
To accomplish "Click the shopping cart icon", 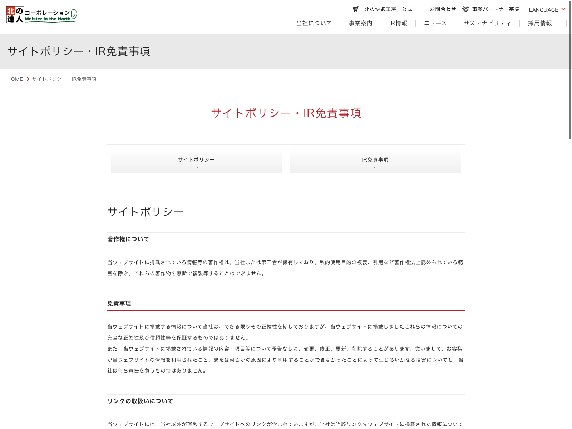I will pos(355,9).
